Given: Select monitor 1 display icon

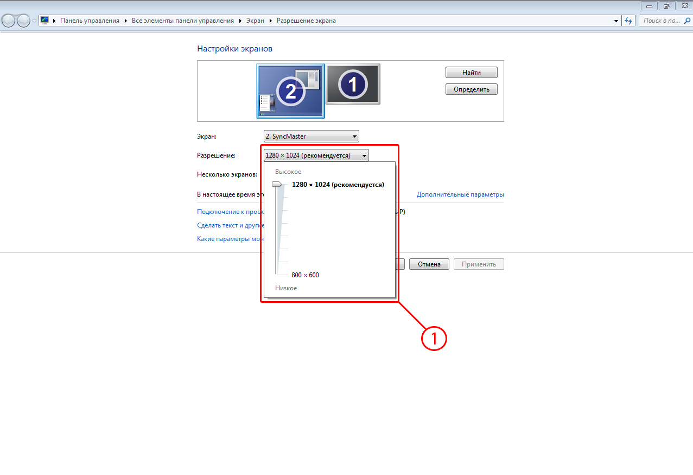Looking at the screenshot, I should point(353,84).
